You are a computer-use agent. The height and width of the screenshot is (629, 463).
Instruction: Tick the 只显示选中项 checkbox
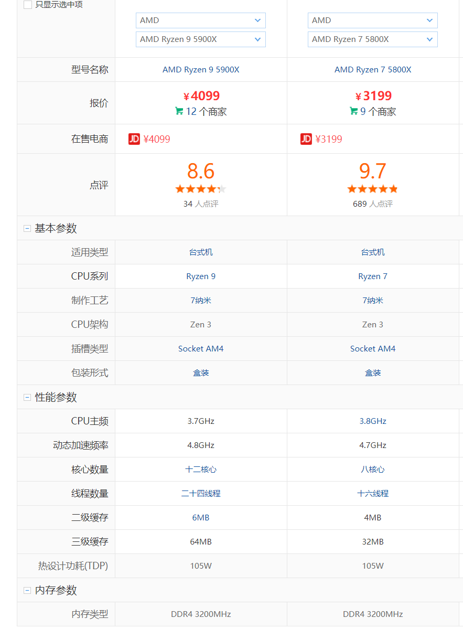coord(28,5)
